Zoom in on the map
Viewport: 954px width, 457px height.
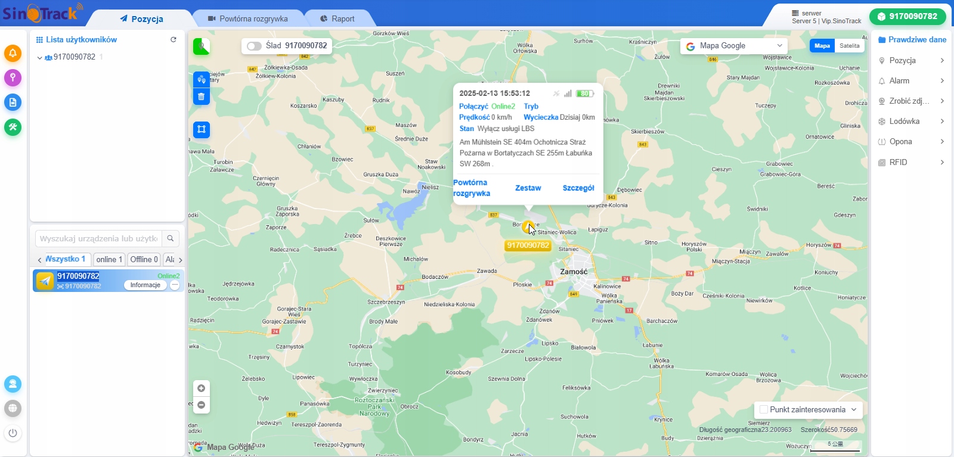202,388
